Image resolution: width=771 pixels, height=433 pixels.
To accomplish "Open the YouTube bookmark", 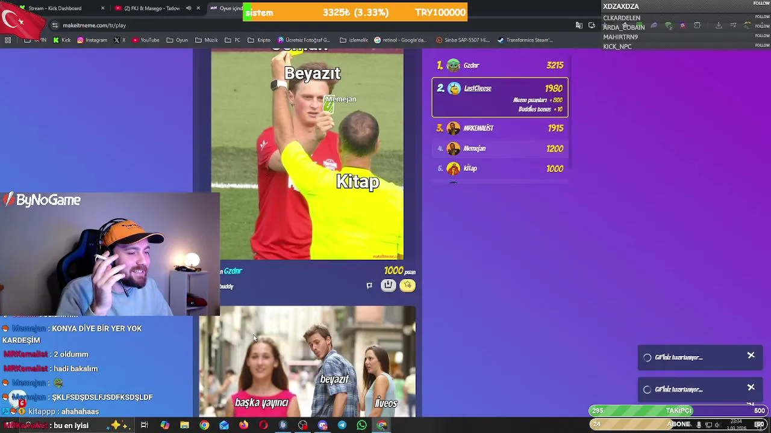I will point(146,40).
